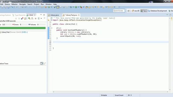The height and width of the screenshot is (97, 173).
Task: Toggle Show Failures Only in JUnit view
Action: pos(22,18)
